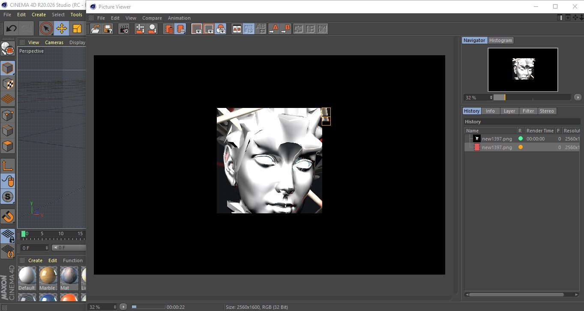Adjust the 0 F current frame stepper
The width and height of the screenshot is (584, 311).
47,248
